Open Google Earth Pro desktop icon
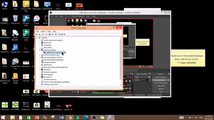 pyautogui.click(x=15, y=64)
